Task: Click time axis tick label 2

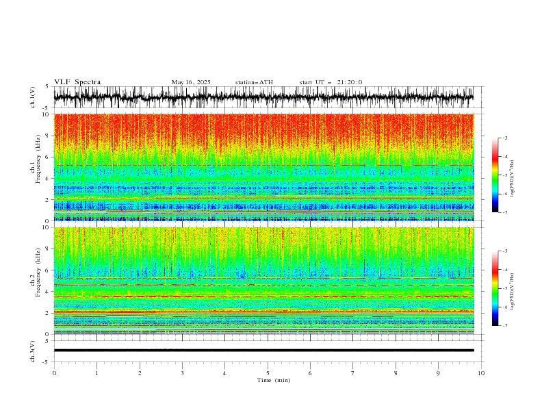Action: 140,373
